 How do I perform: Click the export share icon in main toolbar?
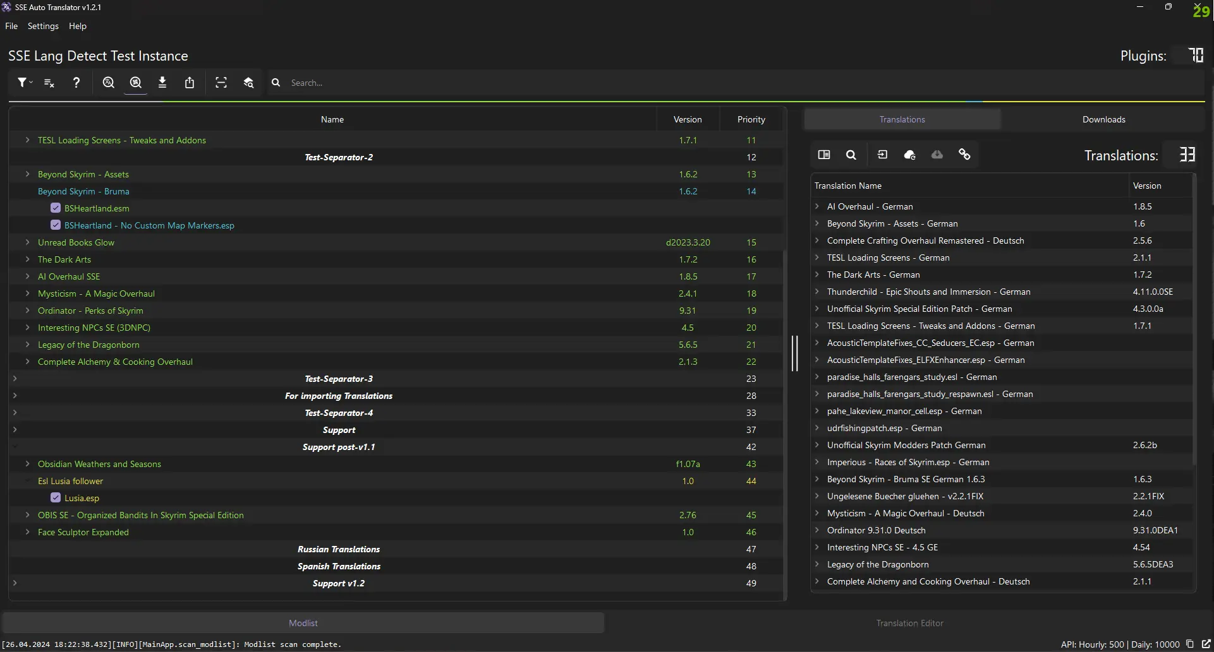click(190, 83)
